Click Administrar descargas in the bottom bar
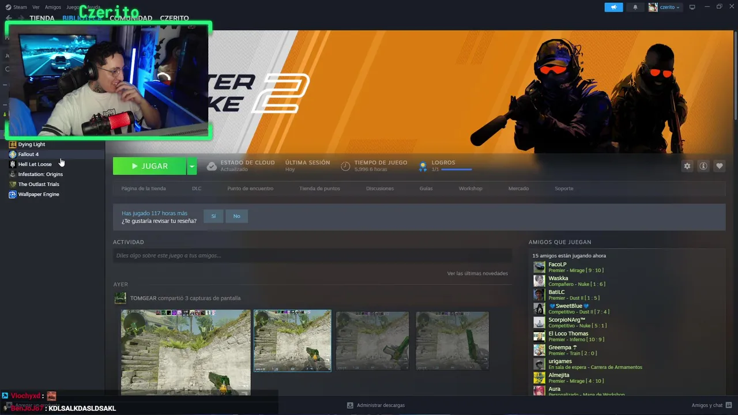738x415 pixels. pos(375,405)
